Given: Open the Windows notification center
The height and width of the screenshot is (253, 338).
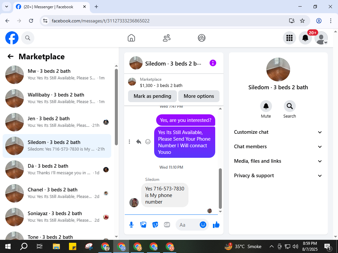Looking at the screenshot, I should (x=327, y=246).
